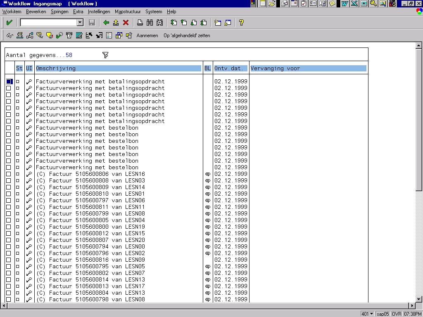The width and height of the screenshot is (423, 317).
Task: Click inside the command input field
Action: (x=49, y=23)
